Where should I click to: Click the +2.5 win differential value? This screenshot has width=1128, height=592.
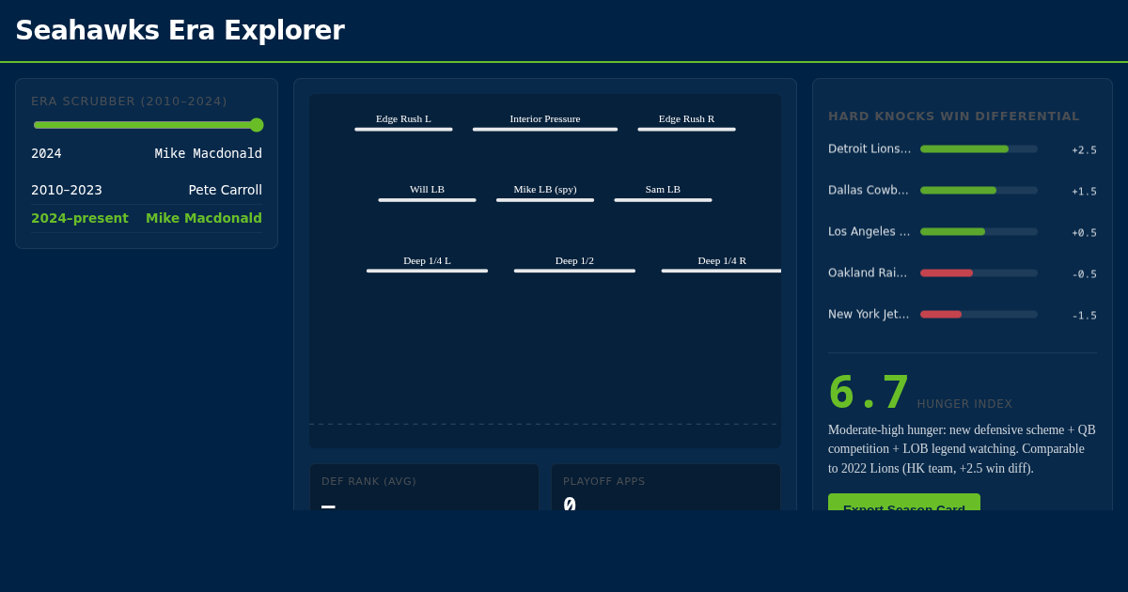(1084, 149)
